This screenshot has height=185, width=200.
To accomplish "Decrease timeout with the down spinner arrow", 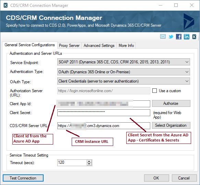I will coord(89,164).
